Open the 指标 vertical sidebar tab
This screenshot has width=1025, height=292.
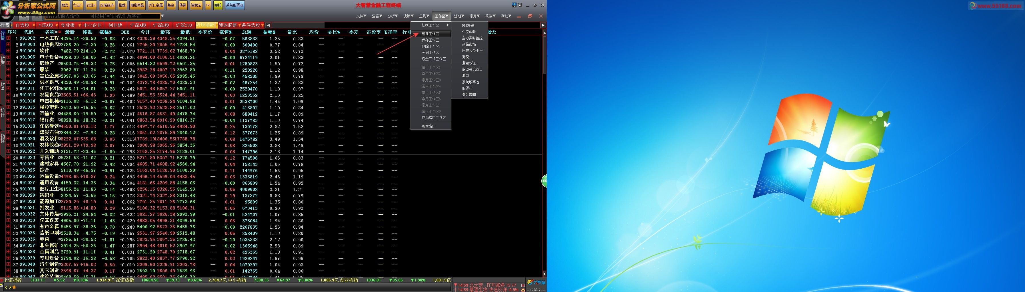pyautogui.click(x=3, y=138)
